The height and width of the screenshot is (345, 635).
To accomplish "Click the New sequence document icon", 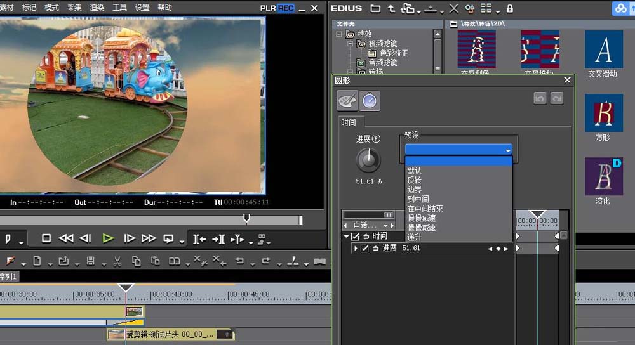I will tap(37, 261).
